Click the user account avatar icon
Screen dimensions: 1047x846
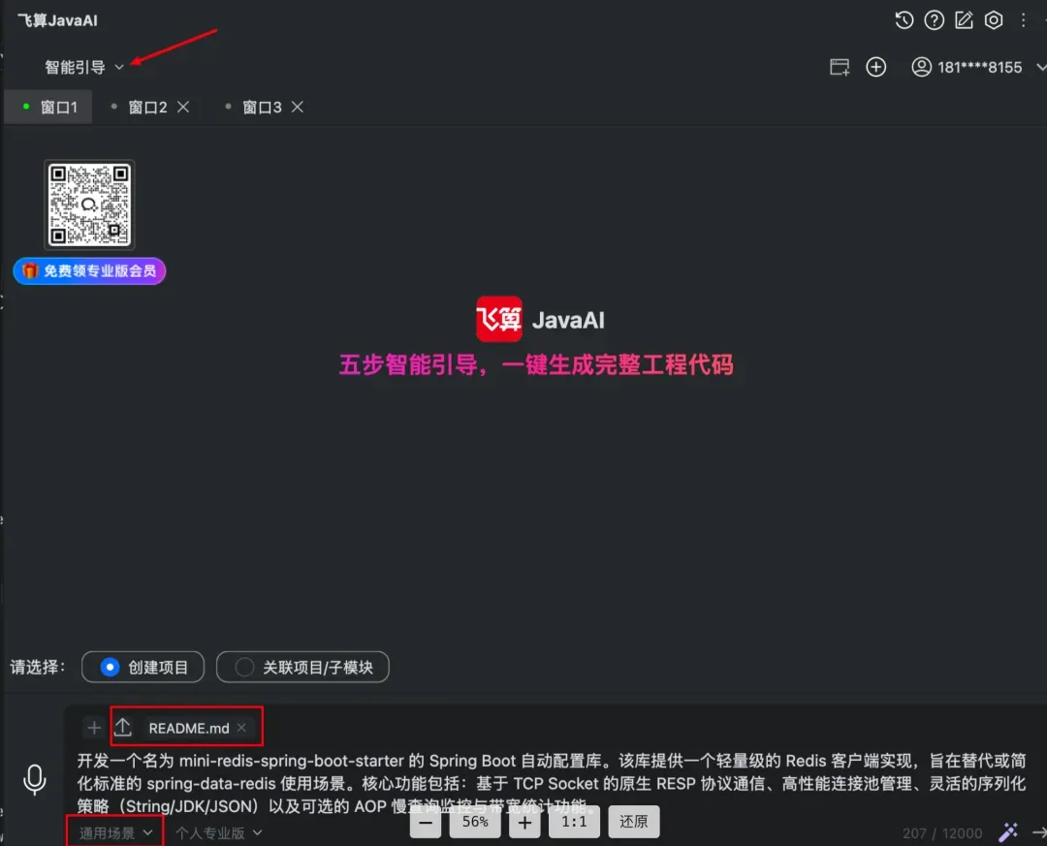pyautogui.click(x=922, y=67)
